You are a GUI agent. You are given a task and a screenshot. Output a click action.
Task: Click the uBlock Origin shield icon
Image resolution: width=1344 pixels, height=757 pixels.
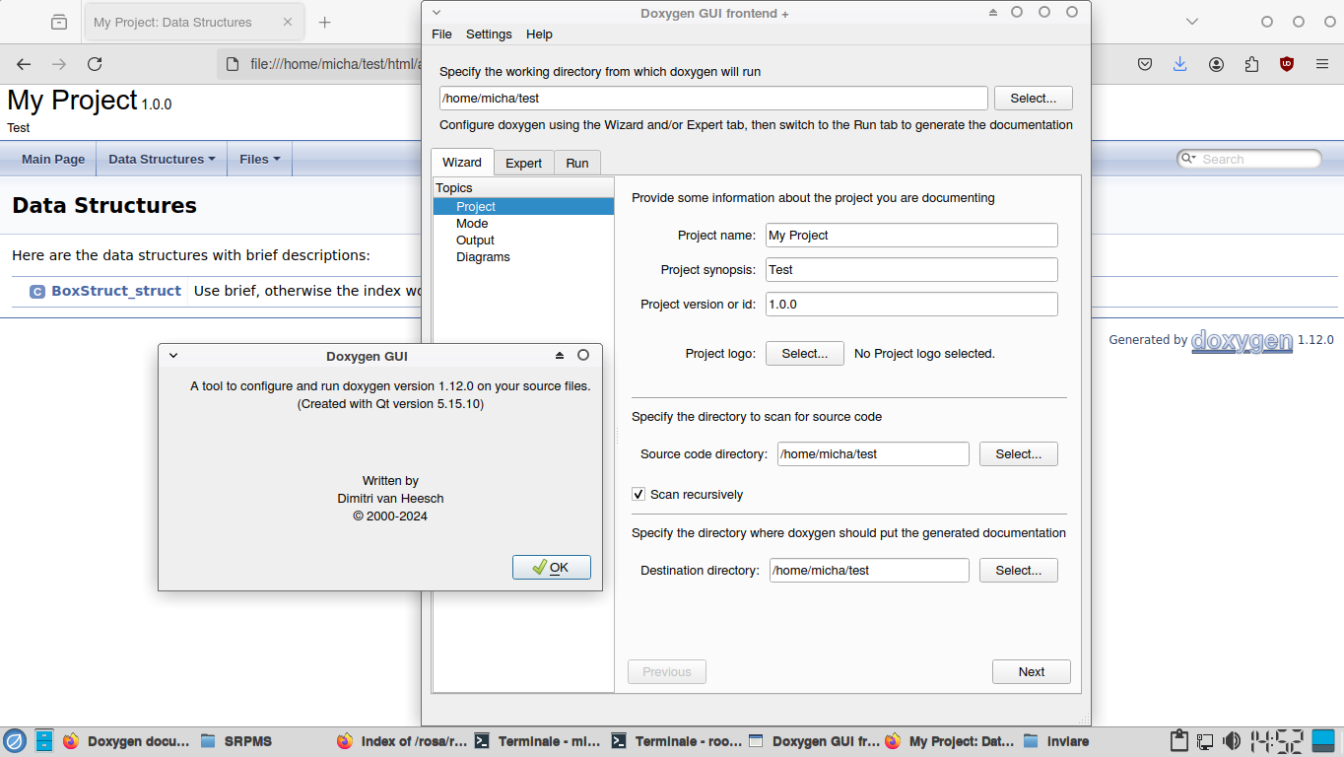coord(1287,64)
